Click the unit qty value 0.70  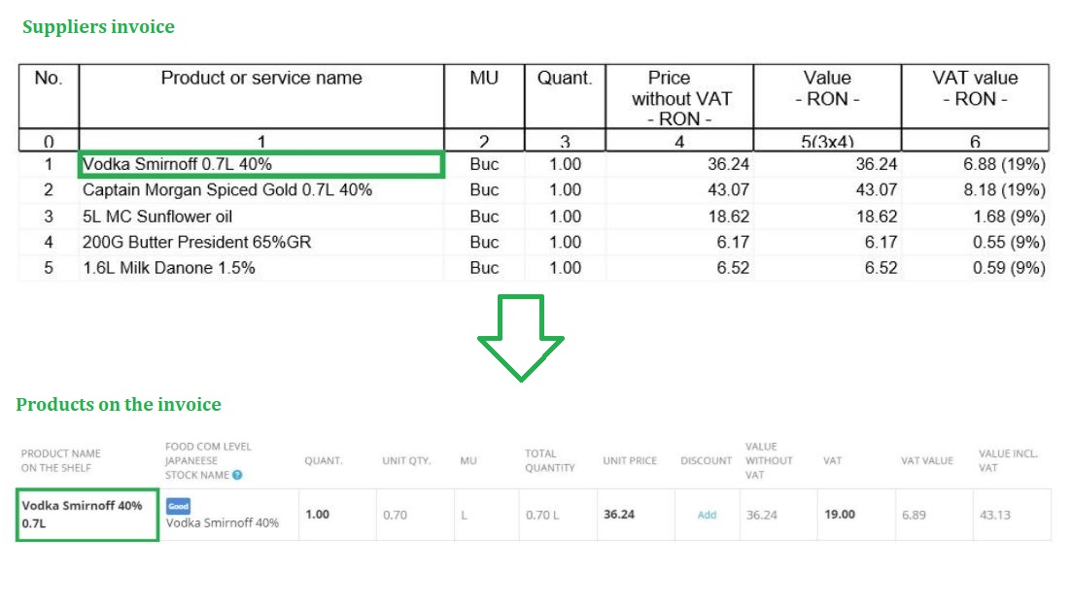click(x=396, y=515)
